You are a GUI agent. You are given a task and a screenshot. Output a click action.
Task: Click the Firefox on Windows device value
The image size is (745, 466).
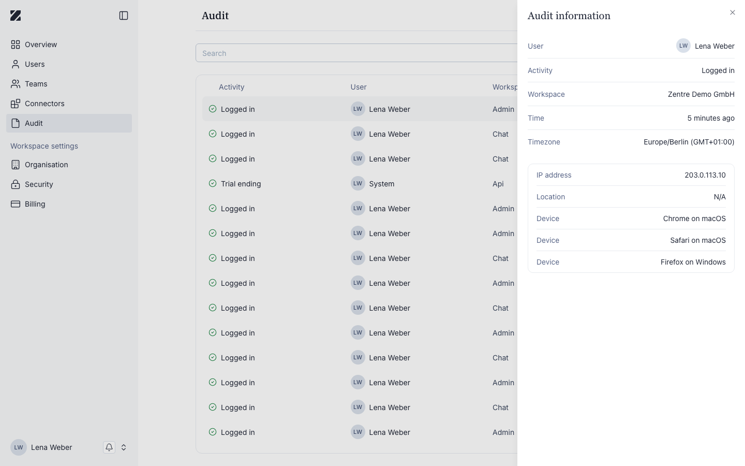(693, 262)
